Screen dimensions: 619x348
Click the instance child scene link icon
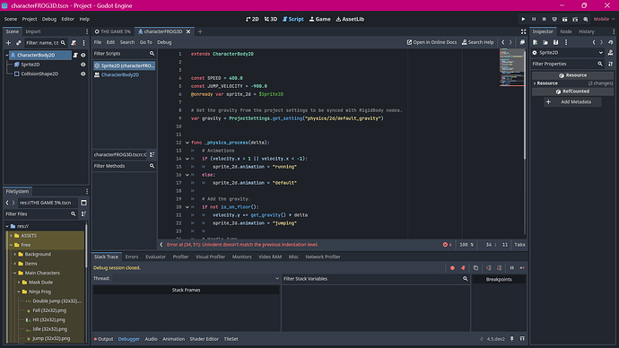pos(18,43)
